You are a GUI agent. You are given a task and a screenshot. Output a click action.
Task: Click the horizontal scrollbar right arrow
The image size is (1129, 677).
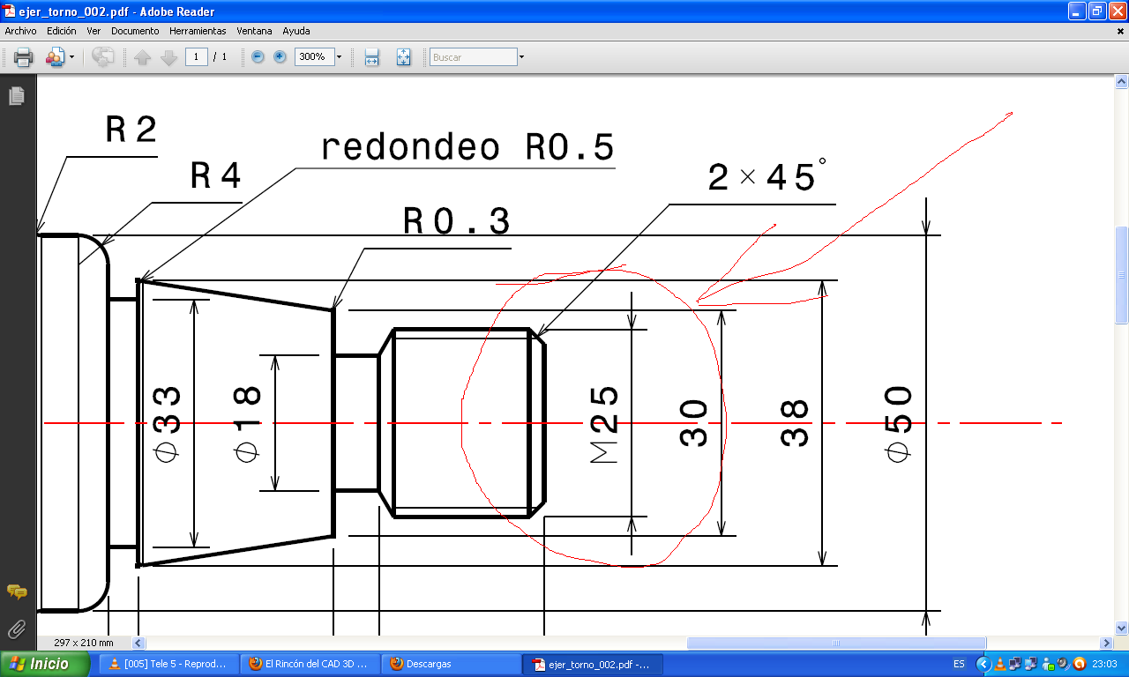point(1107,644)
